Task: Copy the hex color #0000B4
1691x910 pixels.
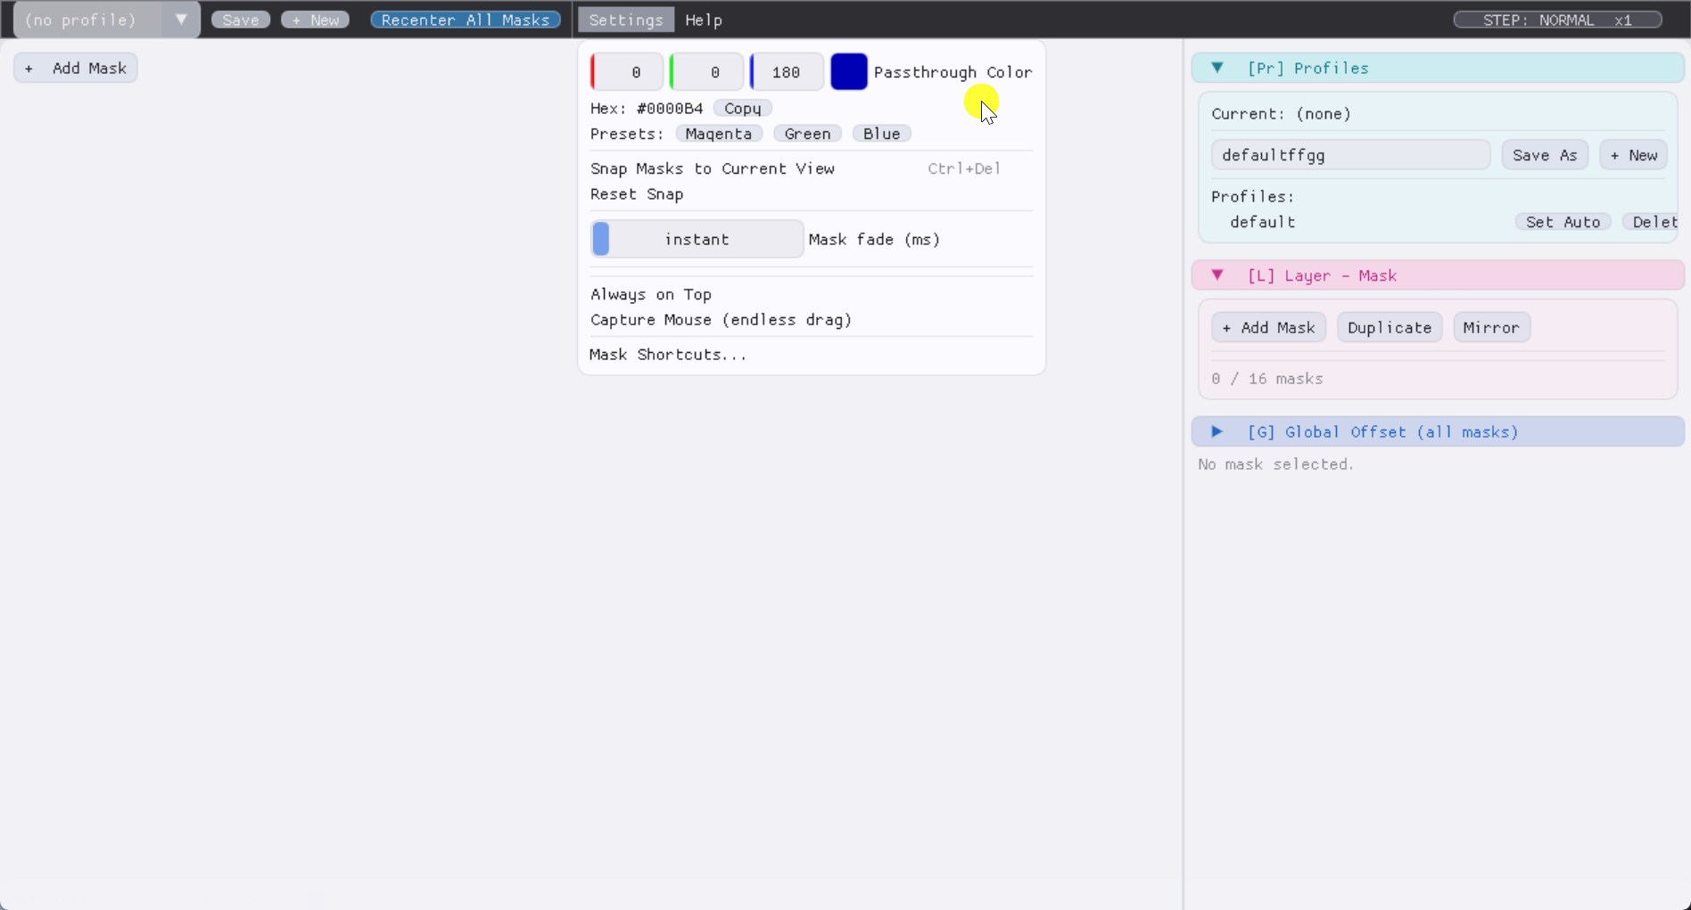Action: coord(743,107)
